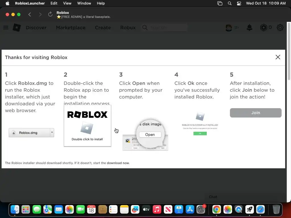The image size is (291, 218).
Task: Open the Discover tab
Action: click(36, 28)
